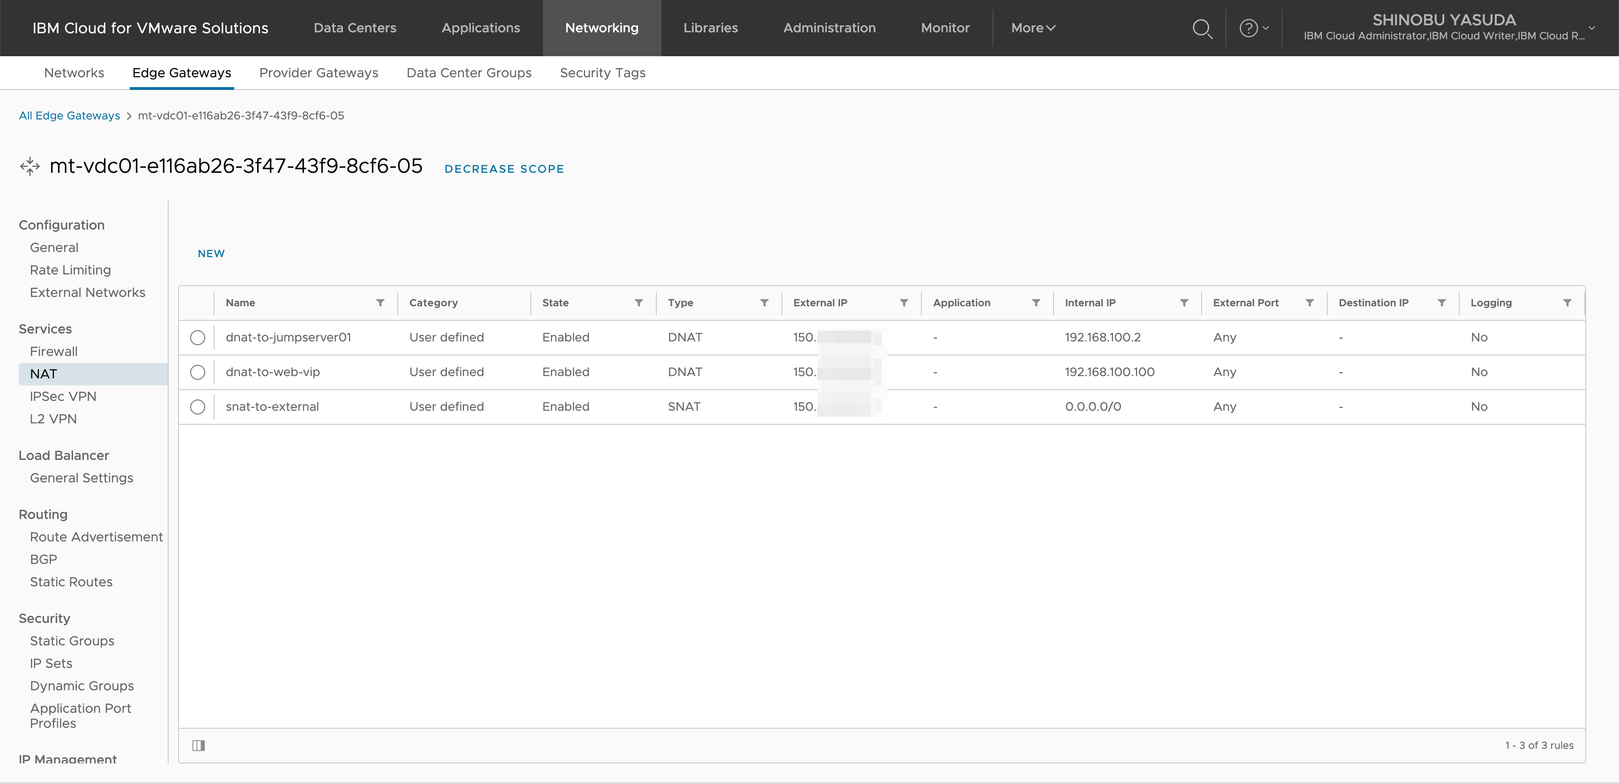Select the snat-to-external rule radio button

coord(197,407)
